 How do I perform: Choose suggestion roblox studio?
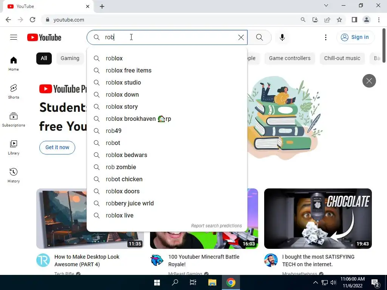(x=167, y=83)
